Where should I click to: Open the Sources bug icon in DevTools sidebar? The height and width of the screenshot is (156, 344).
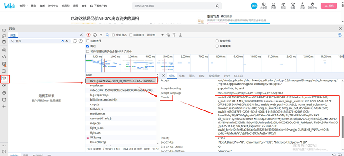coord(4,71)
